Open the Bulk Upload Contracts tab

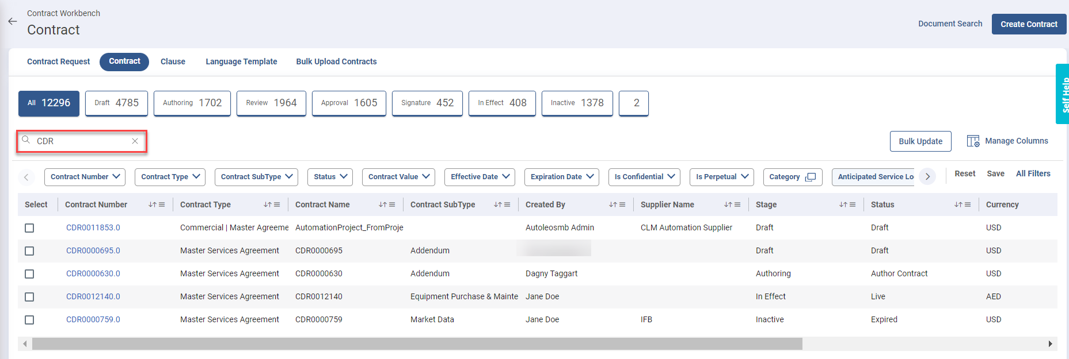pyautogui.click(x=336, y=62)
